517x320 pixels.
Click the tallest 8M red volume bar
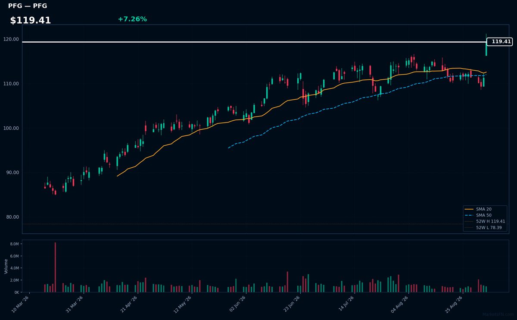pos(55,267)
